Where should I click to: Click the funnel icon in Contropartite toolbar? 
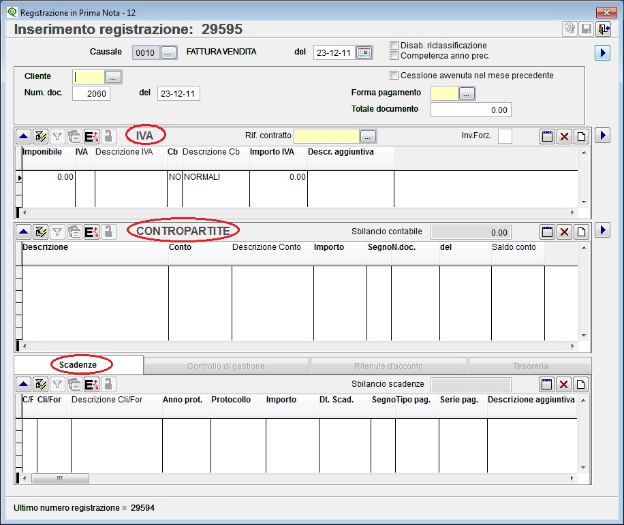(x=57, y=232)
